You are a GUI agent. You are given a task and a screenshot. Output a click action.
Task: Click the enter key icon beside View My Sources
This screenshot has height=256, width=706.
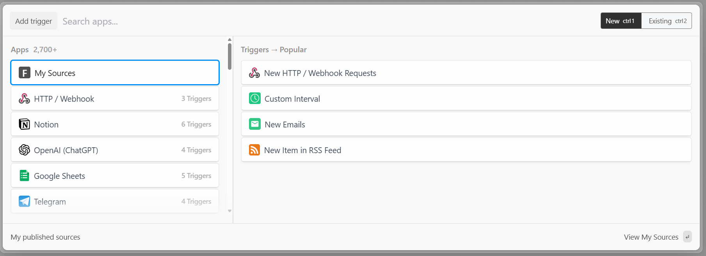coord(687,237)
